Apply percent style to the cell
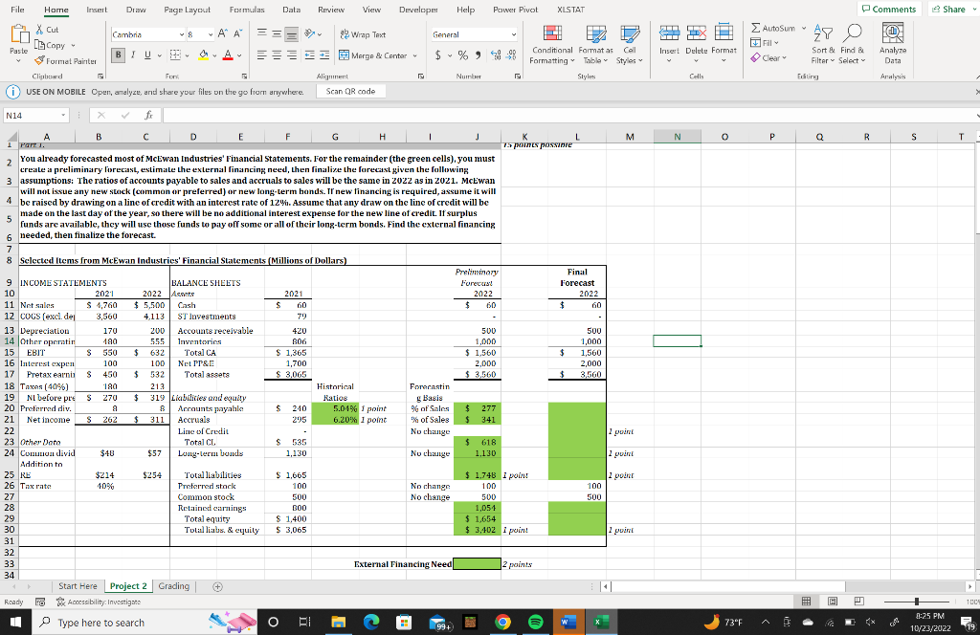 coord(462,55)
